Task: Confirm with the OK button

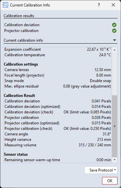Action: (x=110, y=181)
